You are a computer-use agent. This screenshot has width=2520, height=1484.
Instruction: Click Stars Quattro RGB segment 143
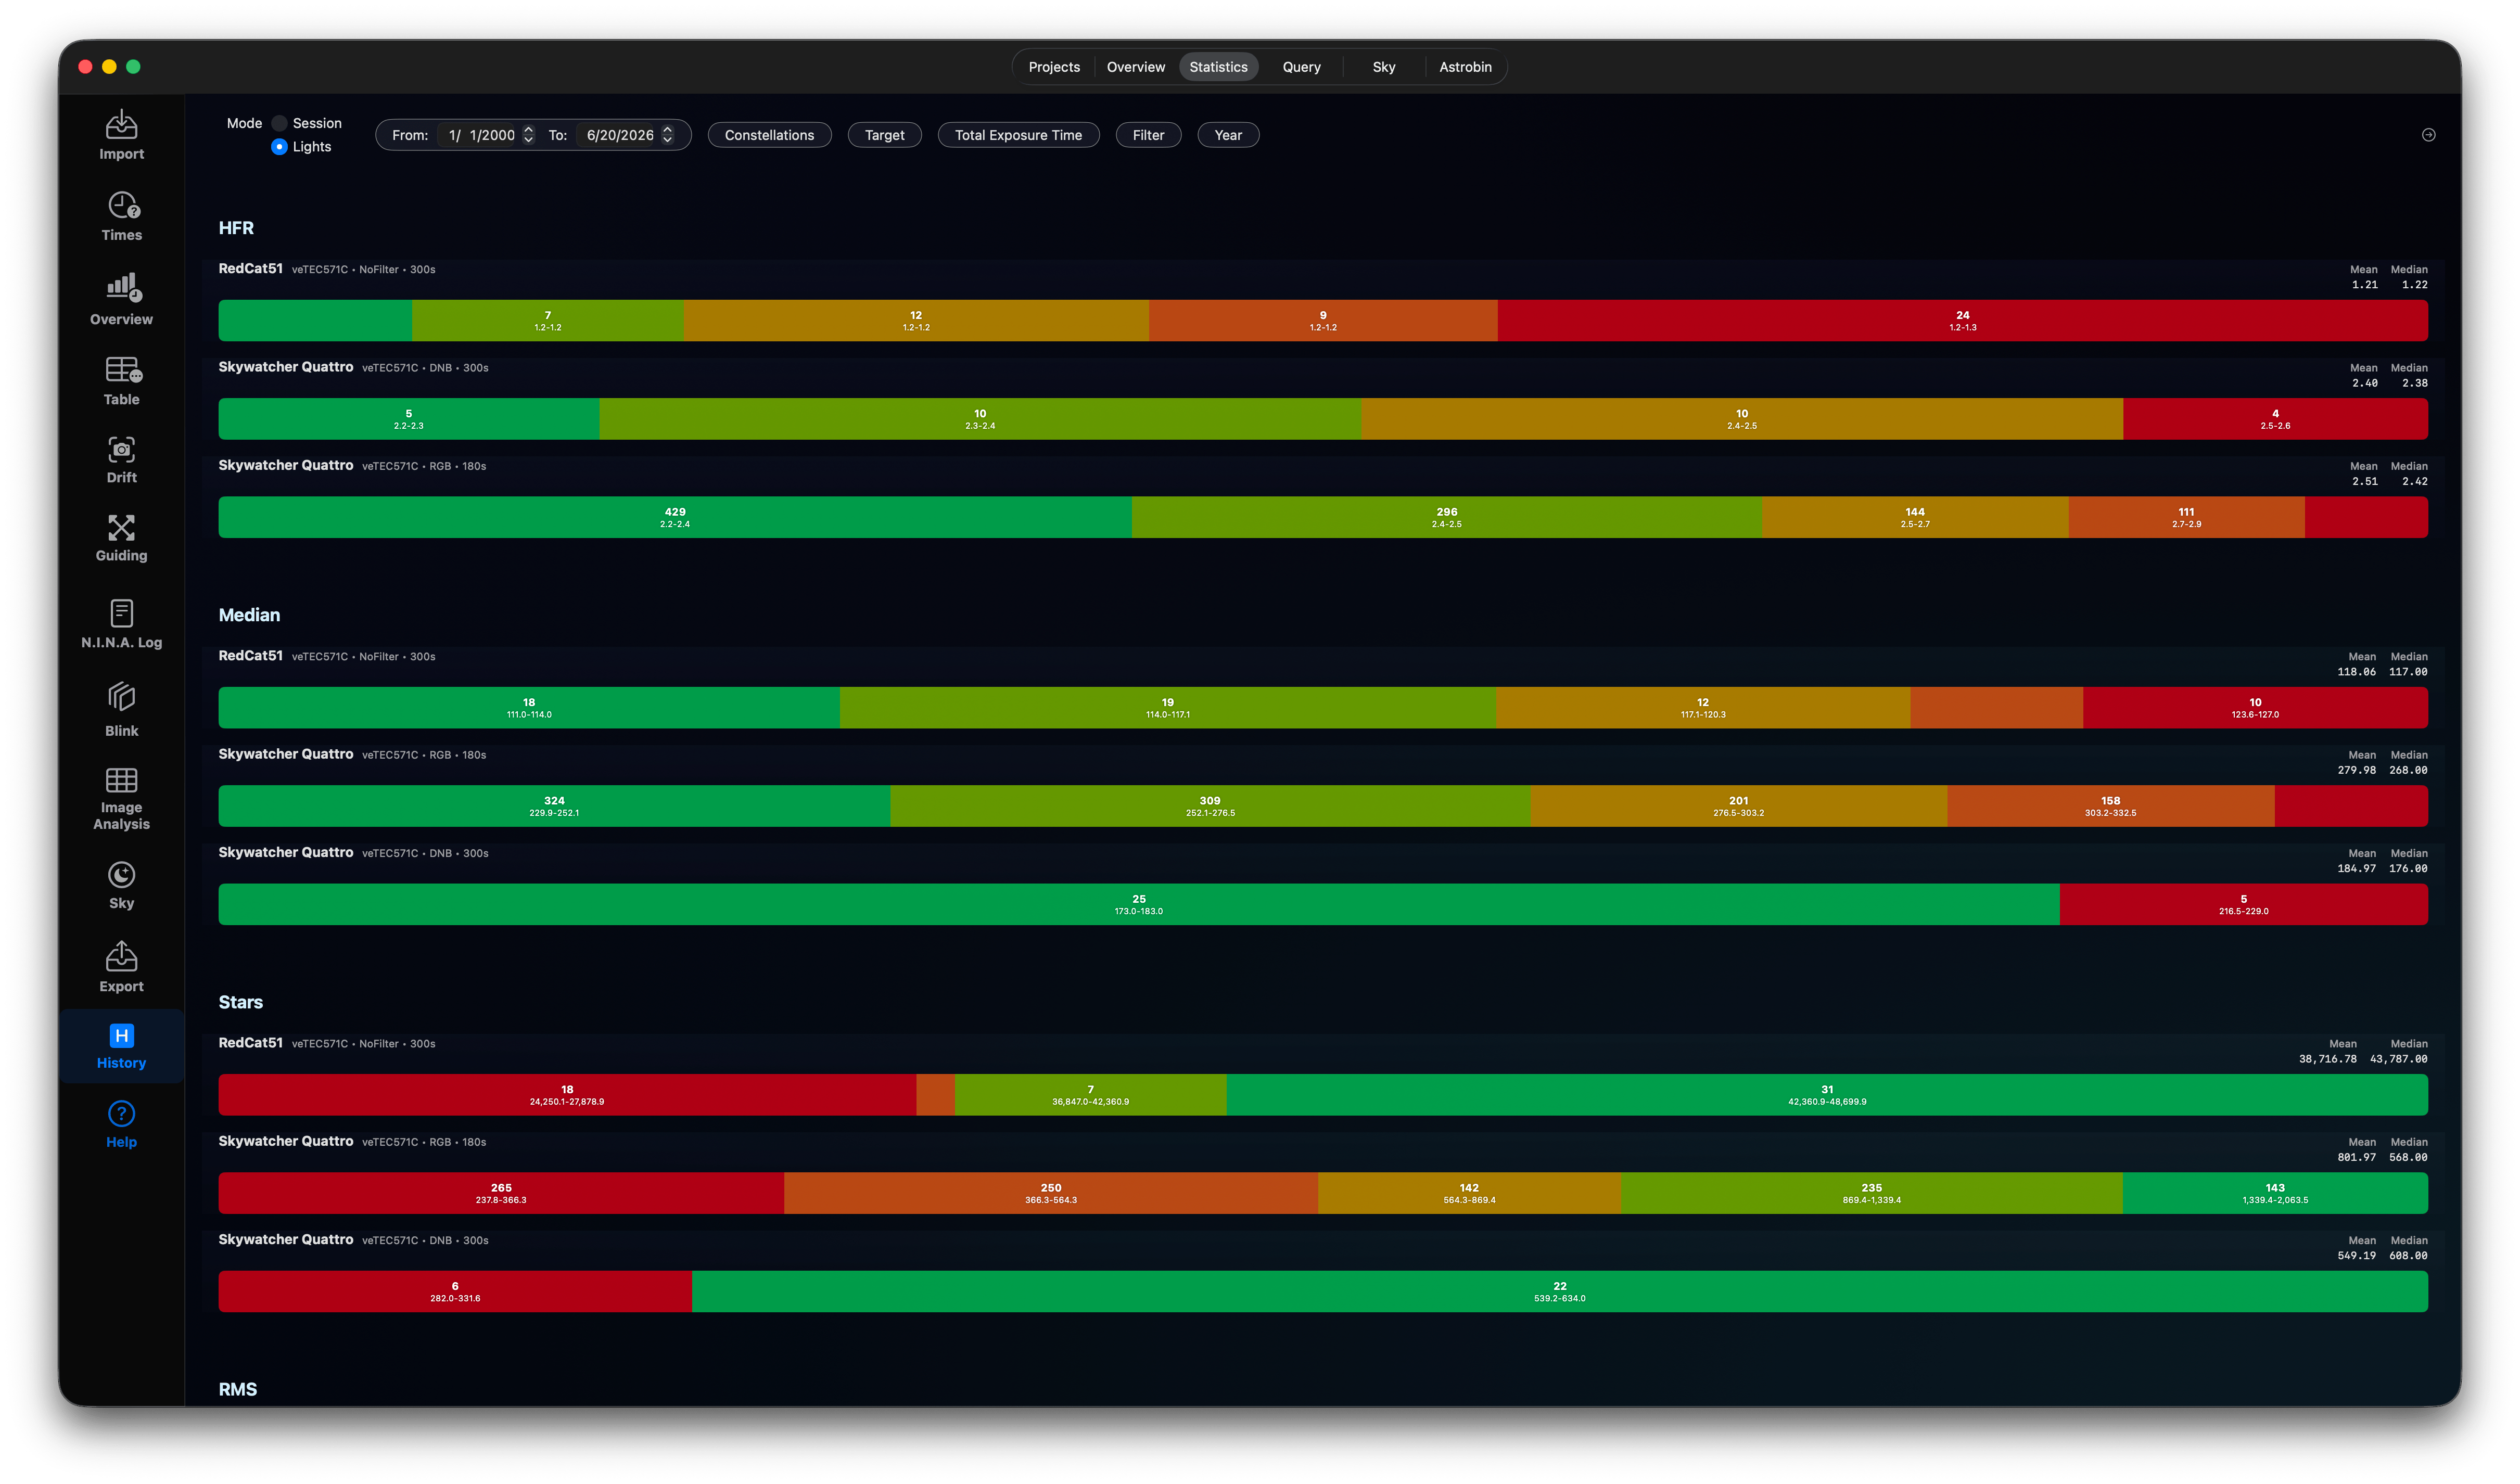pyautogui.click(x=2275, y=1193)
